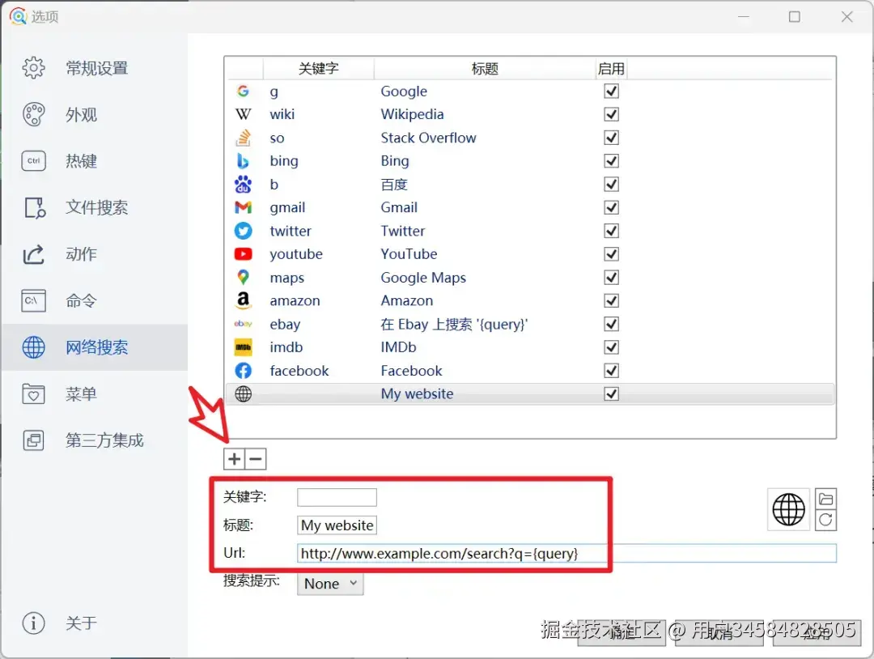This screenshot has width=874, height=659.
Task: Toggle the Gmail enabled checkbox
Action: point(612,207)
